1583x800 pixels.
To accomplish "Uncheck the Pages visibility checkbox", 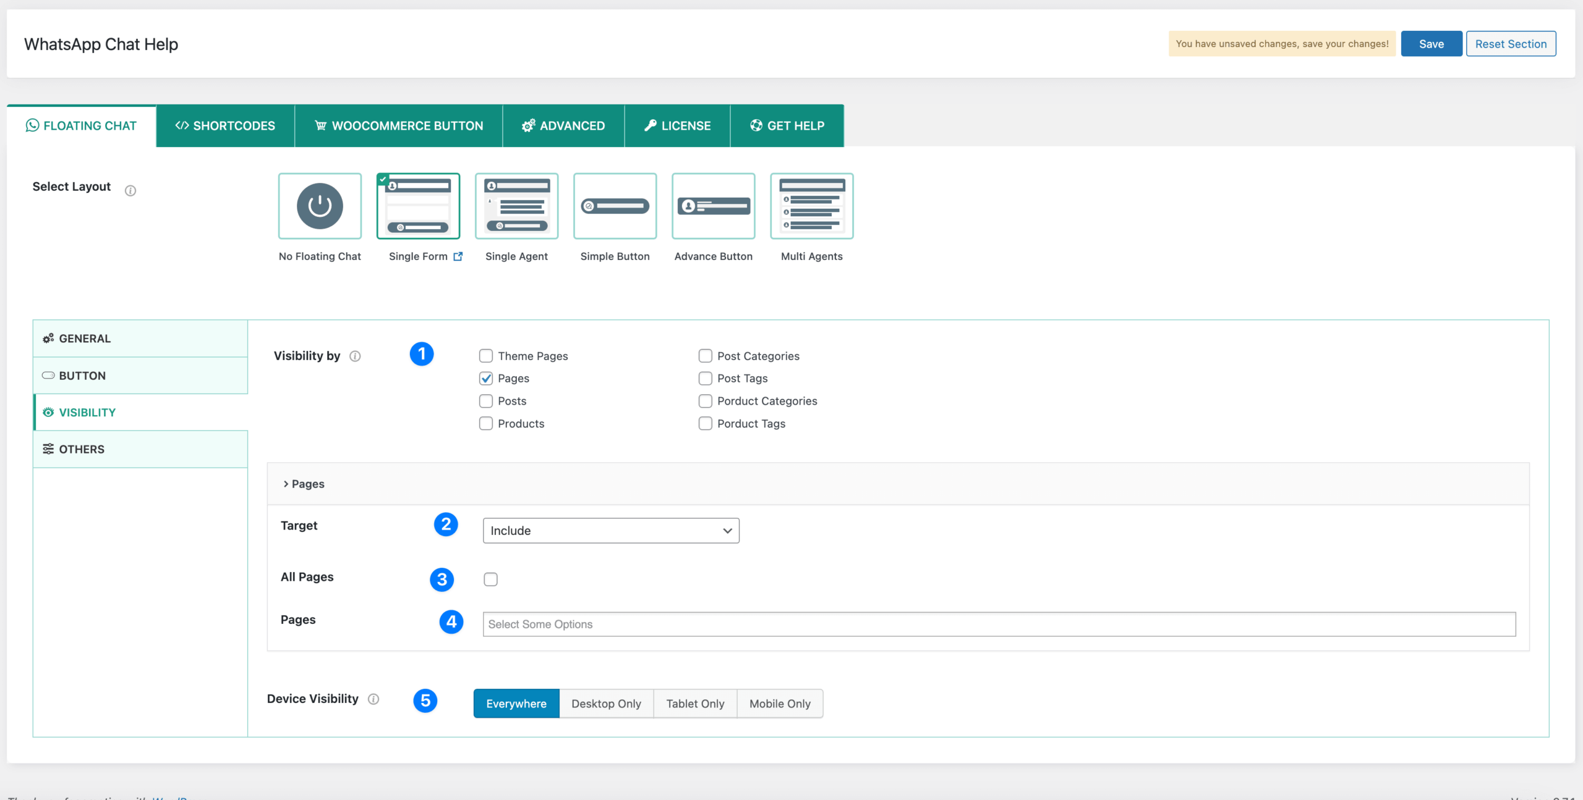I will (486, 378).
